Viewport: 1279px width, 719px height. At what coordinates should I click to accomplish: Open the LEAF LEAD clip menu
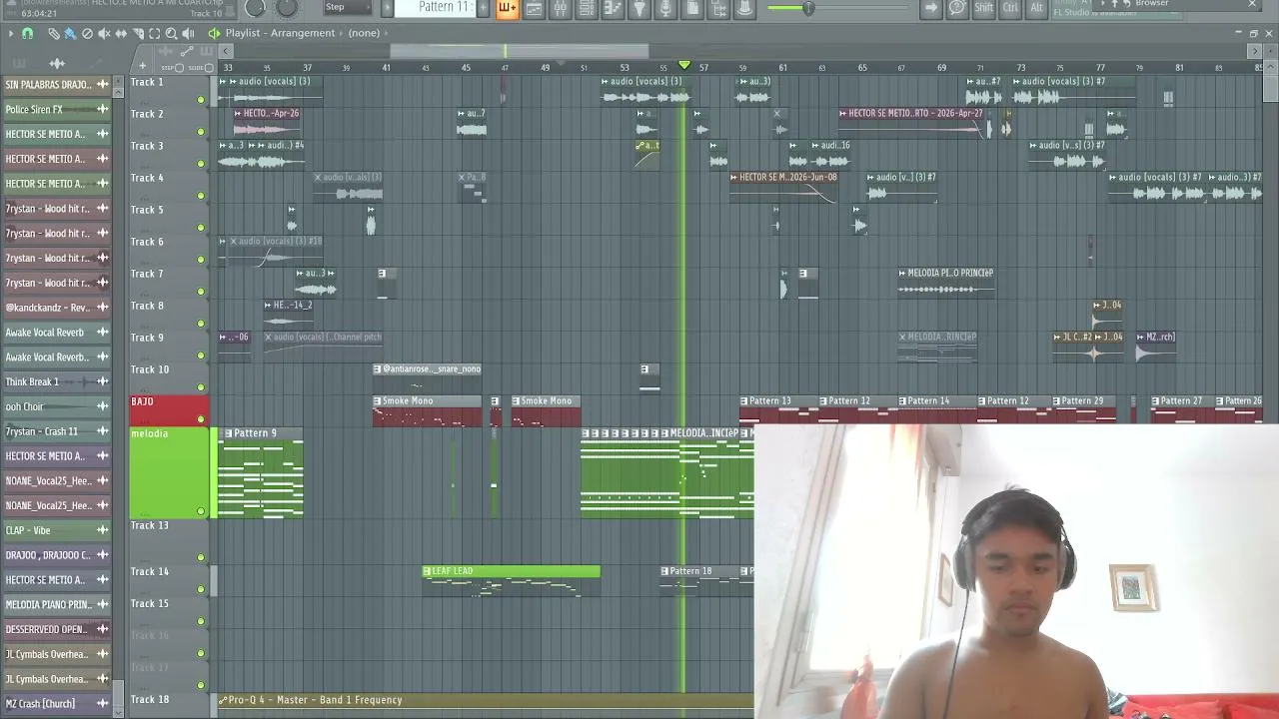pos(428,571)
